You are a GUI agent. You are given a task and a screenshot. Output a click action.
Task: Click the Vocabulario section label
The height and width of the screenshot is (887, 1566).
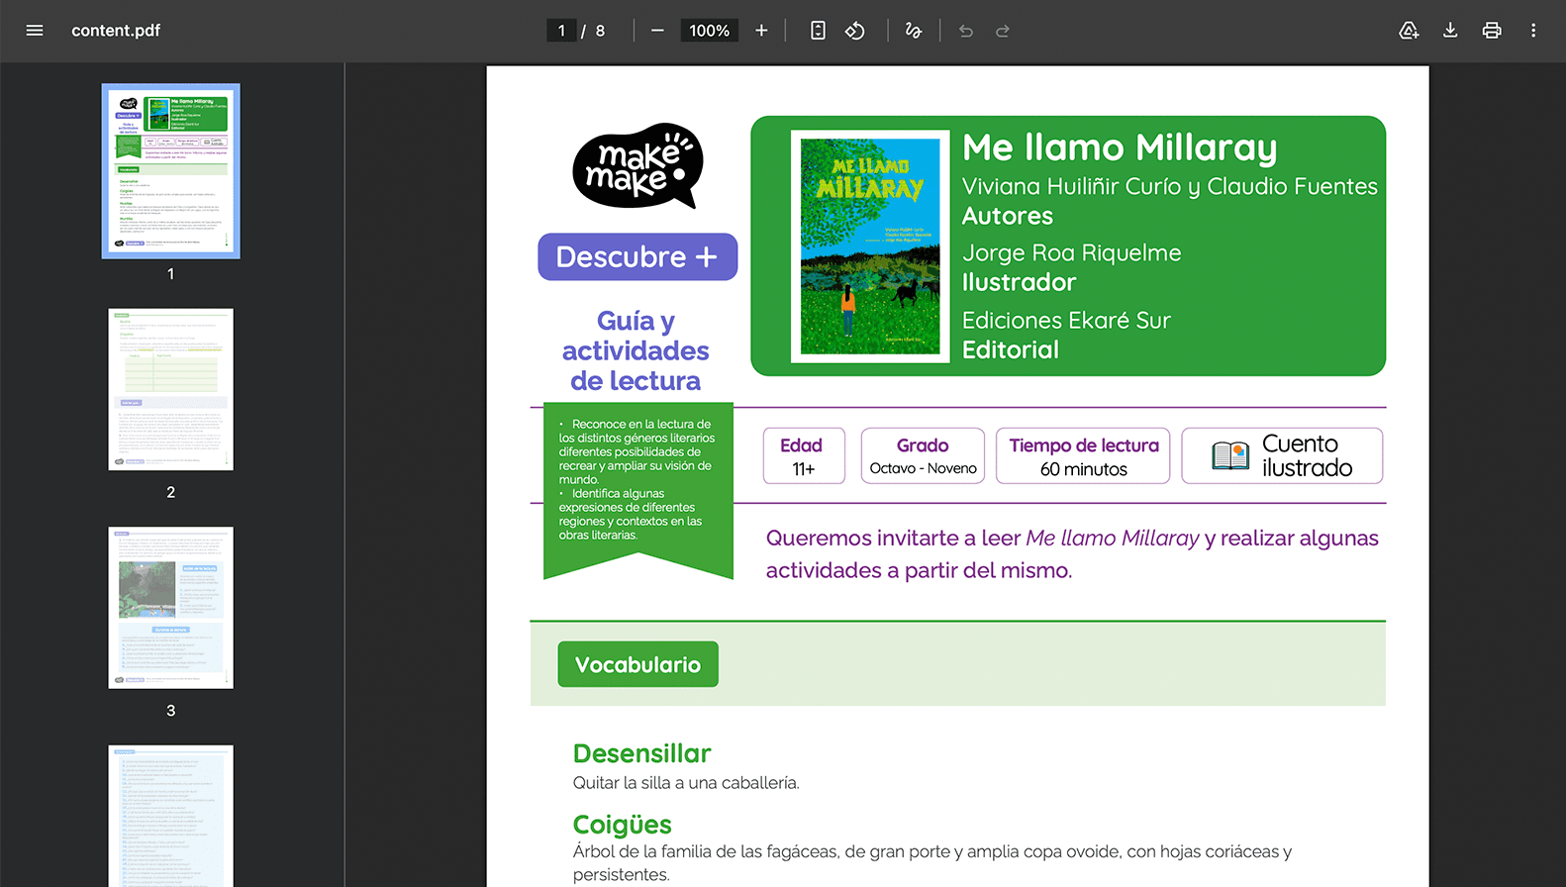(638, 664)
